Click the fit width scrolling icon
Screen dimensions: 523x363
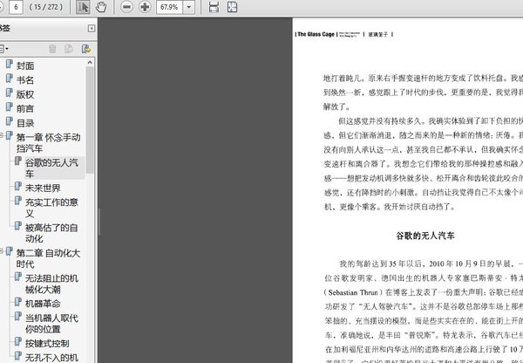point(215,7)
